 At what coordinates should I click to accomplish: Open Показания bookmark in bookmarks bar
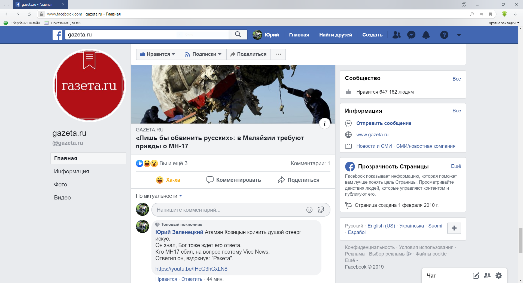pos(62,23)
